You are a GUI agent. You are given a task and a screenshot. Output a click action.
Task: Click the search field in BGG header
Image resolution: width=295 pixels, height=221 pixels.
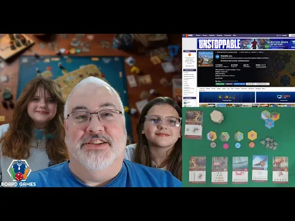tap(292, 36)
